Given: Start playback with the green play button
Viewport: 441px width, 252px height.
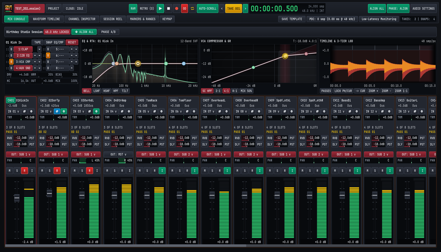Looking at the screenshot, I should [x=160, y=9].
